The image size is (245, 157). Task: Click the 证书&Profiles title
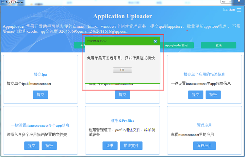tap(122, 121)
